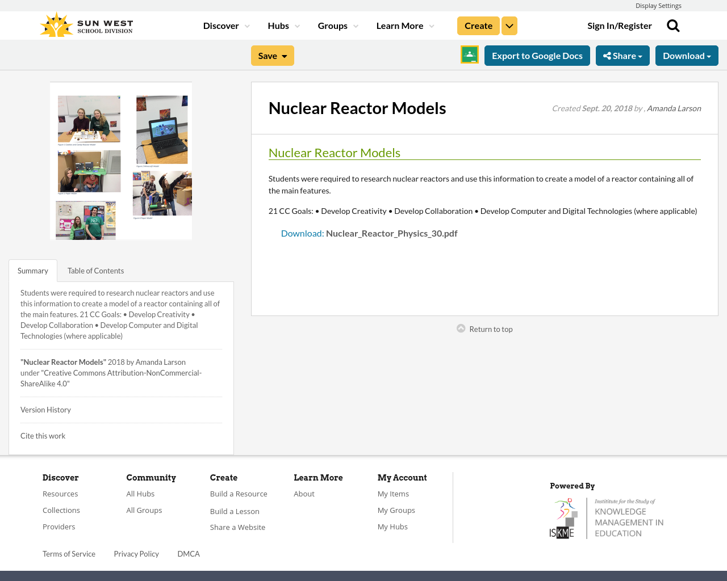727x581 pixels.
Task: Click the Return to top arrow icon
Action: 460,327
